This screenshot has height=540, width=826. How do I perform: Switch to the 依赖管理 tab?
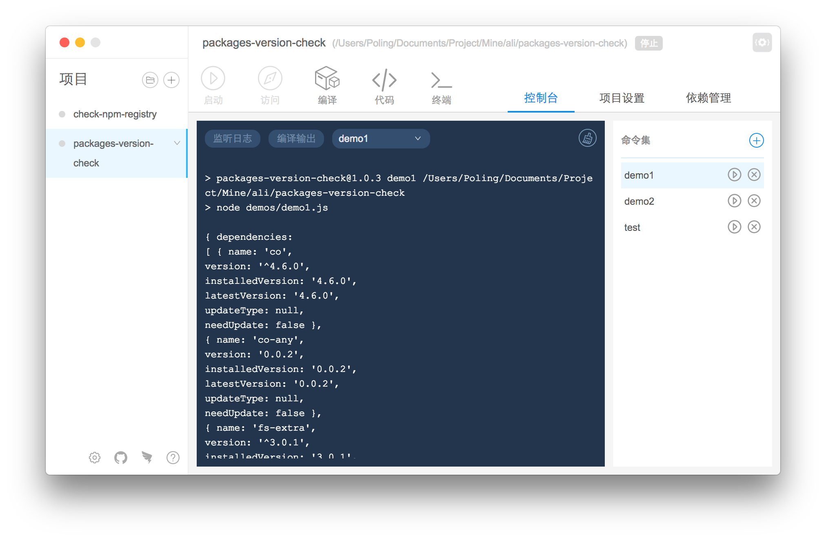[708, 98]
